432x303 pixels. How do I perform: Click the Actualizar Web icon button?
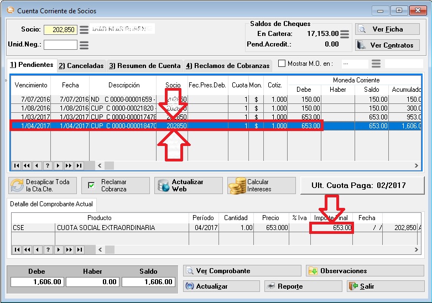(189, 185)
